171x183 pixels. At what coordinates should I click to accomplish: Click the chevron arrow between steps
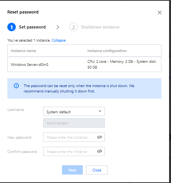click(58, 27)
